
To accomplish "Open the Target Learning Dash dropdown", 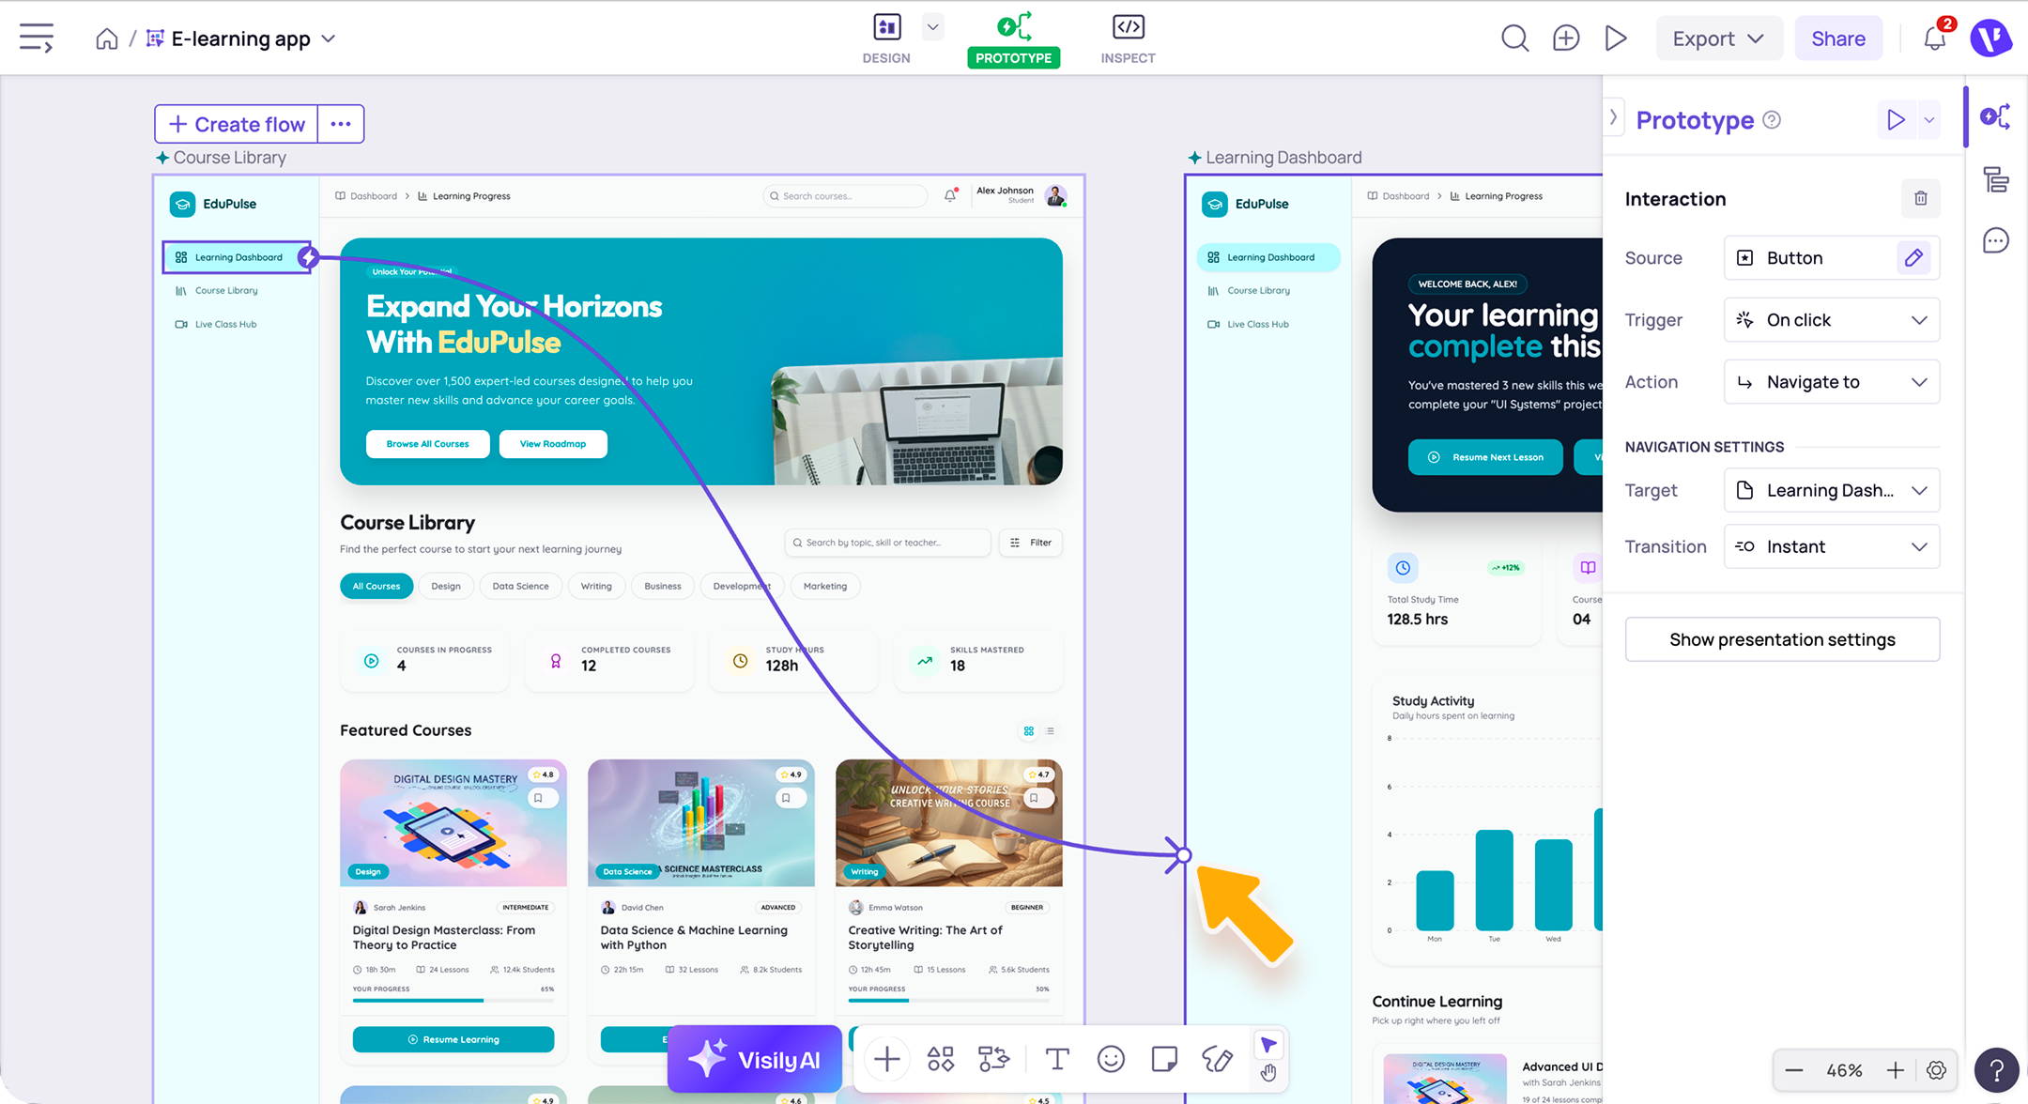I will [1832, 490].
